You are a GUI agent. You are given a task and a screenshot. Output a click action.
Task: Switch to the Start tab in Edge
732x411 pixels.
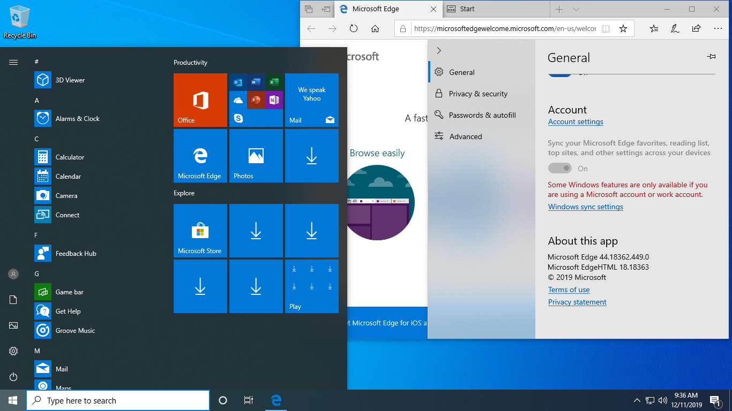coord(496,9)
